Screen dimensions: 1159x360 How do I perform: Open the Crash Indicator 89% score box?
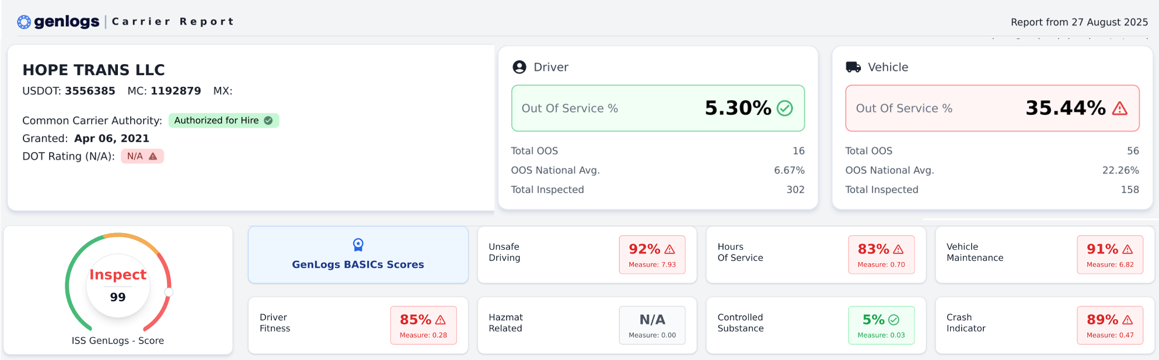point(1109,326)
